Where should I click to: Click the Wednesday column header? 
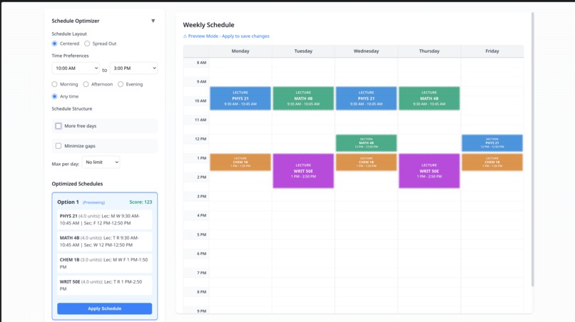367,51
